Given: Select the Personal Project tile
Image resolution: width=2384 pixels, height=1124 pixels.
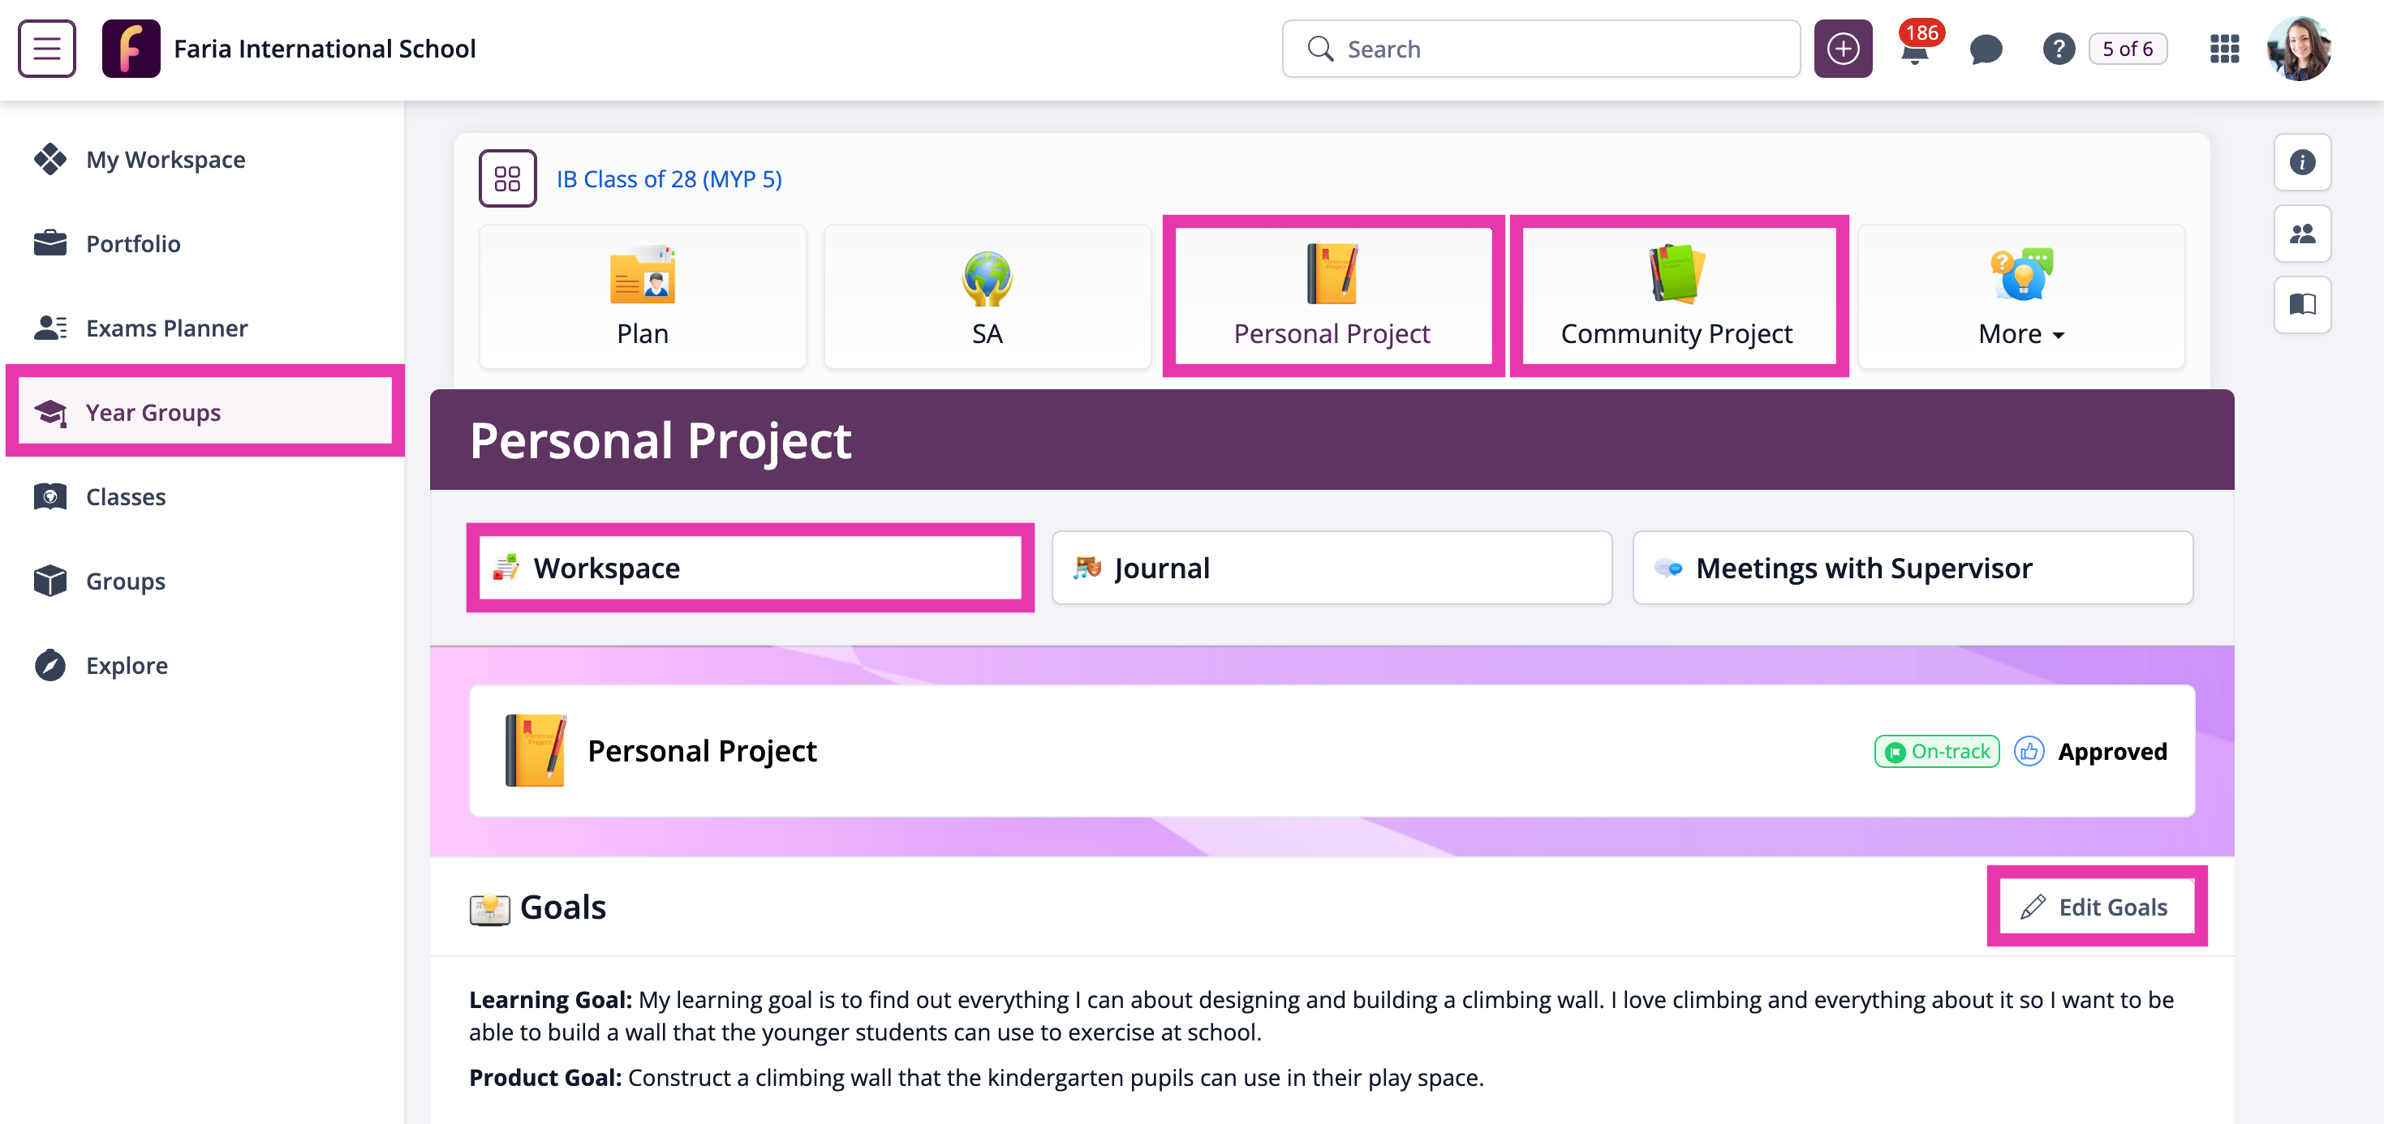Looking at the screenshot, I should point(1332,297).
